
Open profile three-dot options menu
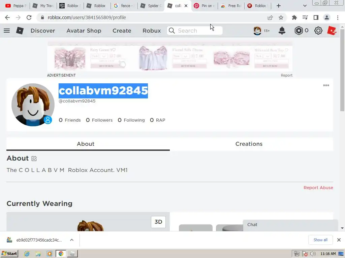point(326,85)
